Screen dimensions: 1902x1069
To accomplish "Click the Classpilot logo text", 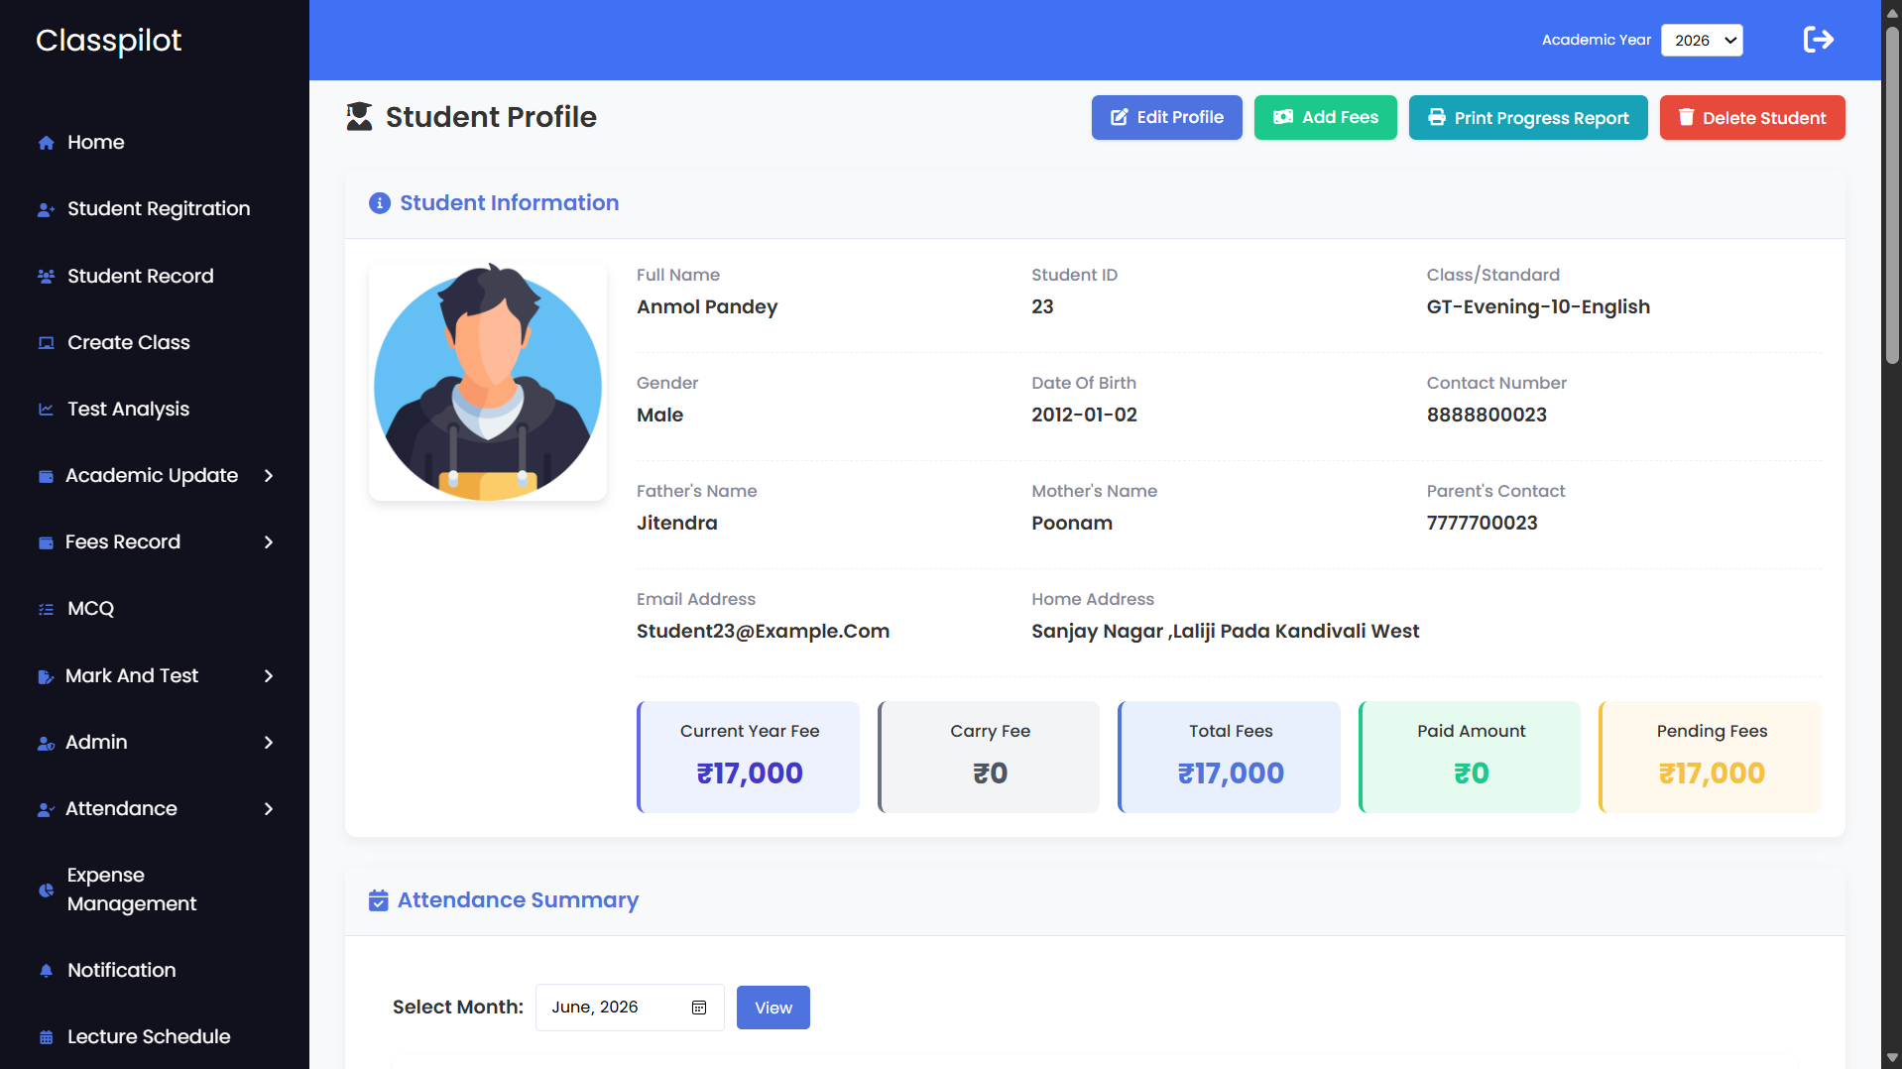I will click(x=109, y=41).
